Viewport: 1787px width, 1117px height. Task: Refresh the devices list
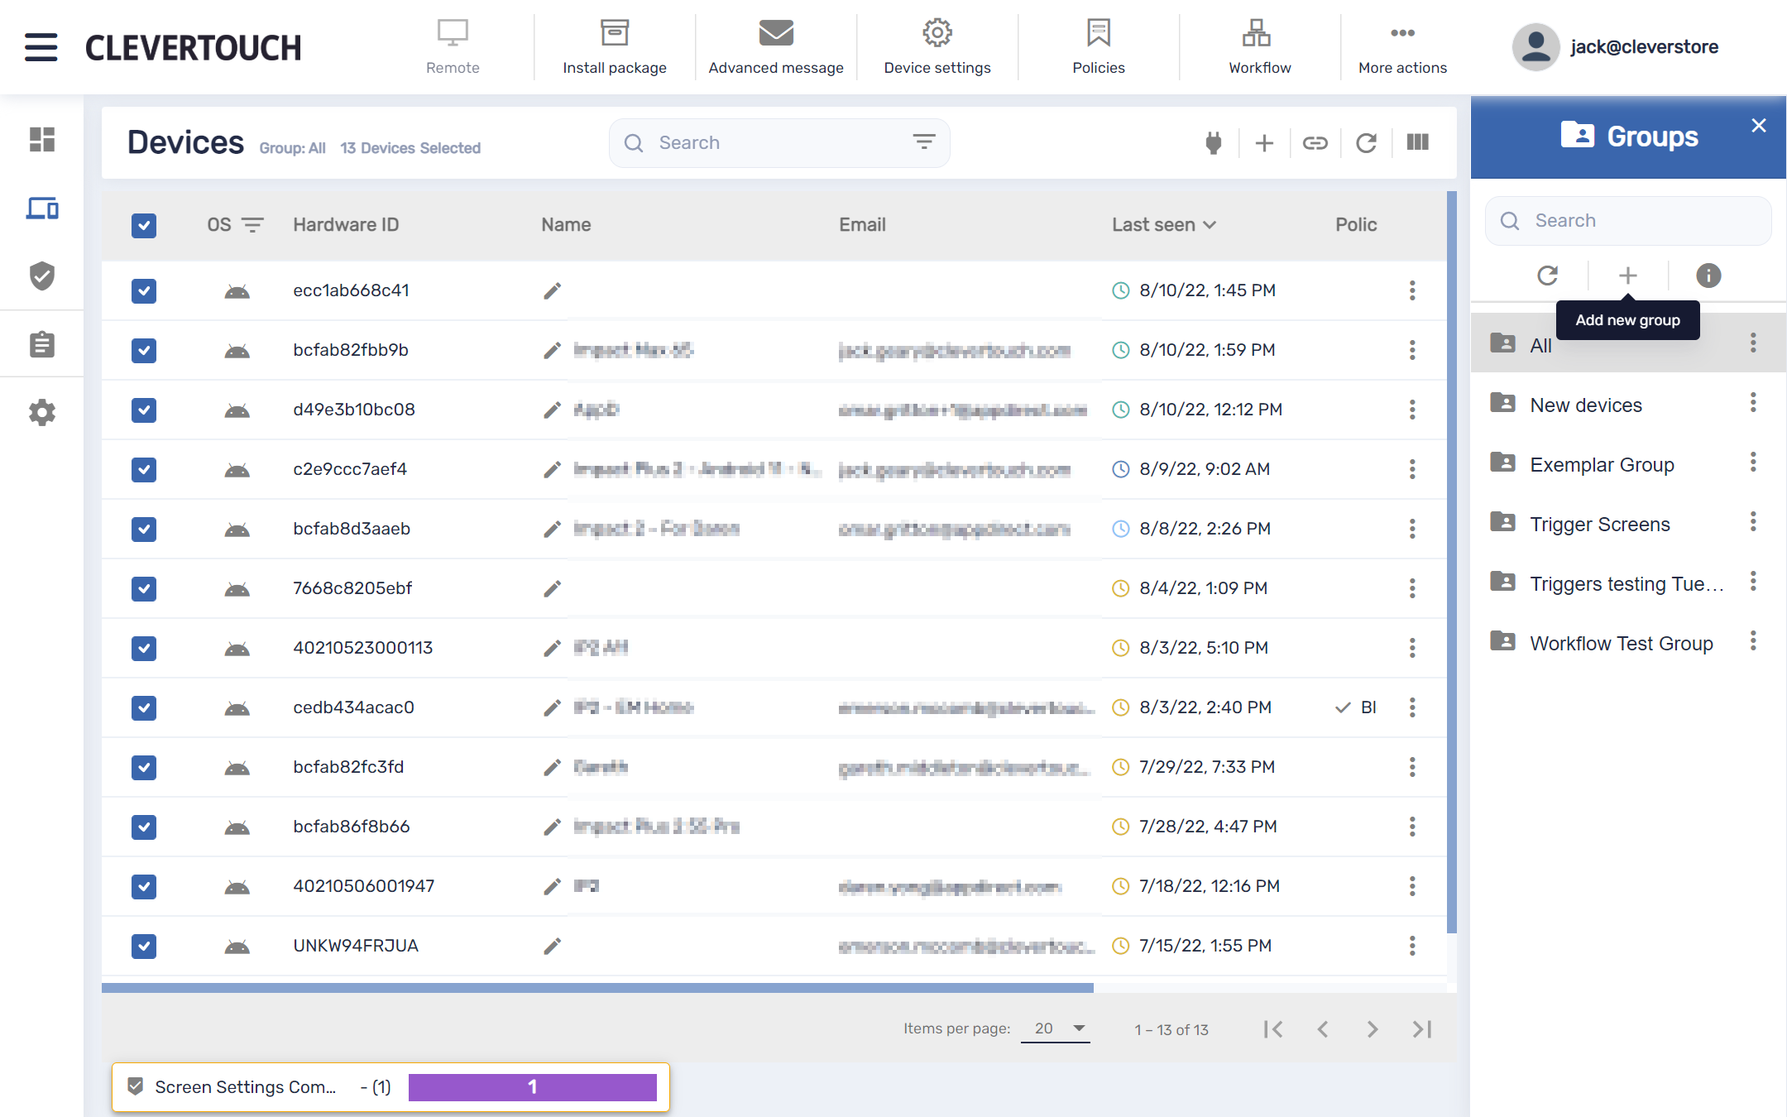[1367, 143]
